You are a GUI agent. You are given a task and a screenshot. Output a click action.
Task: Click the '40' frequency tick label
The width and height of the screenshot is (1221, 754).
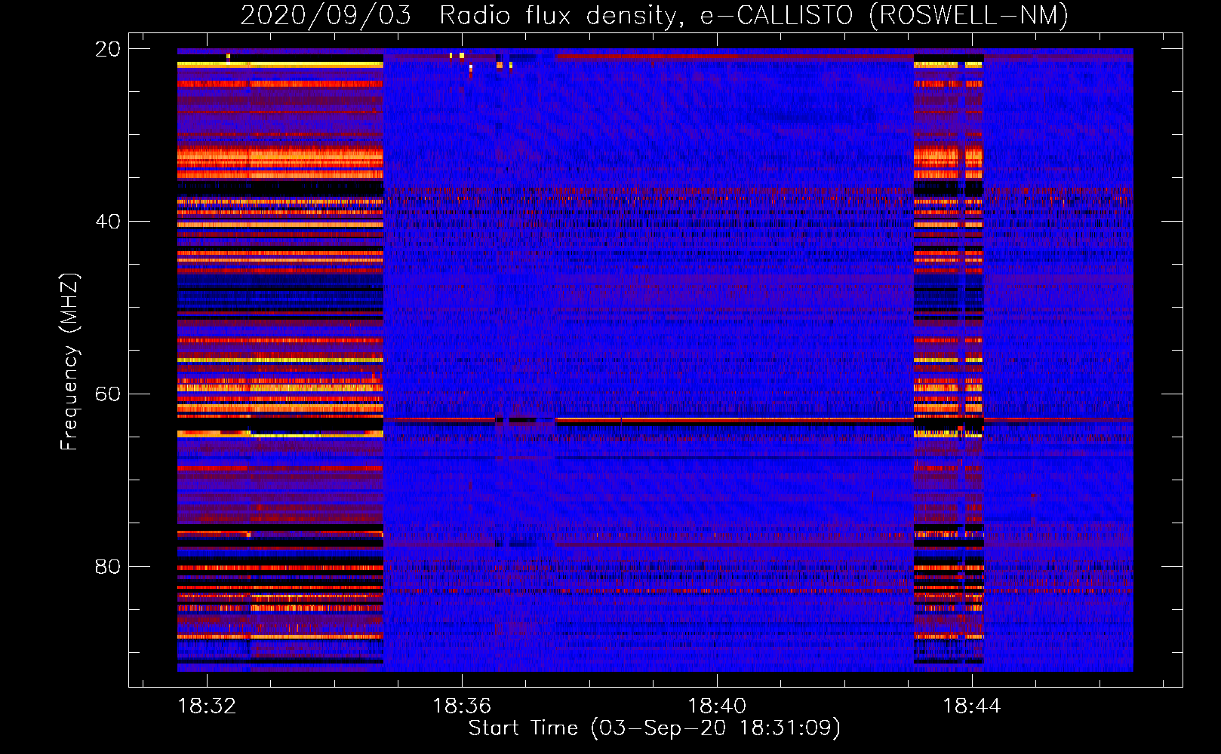[107, 222]
